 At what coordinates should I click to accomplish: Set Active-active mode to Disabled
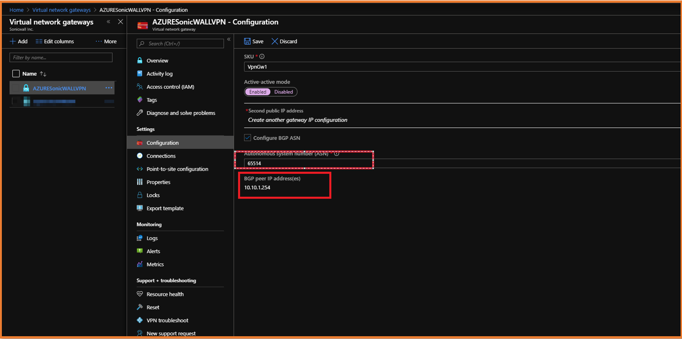[x=283, y=92]
